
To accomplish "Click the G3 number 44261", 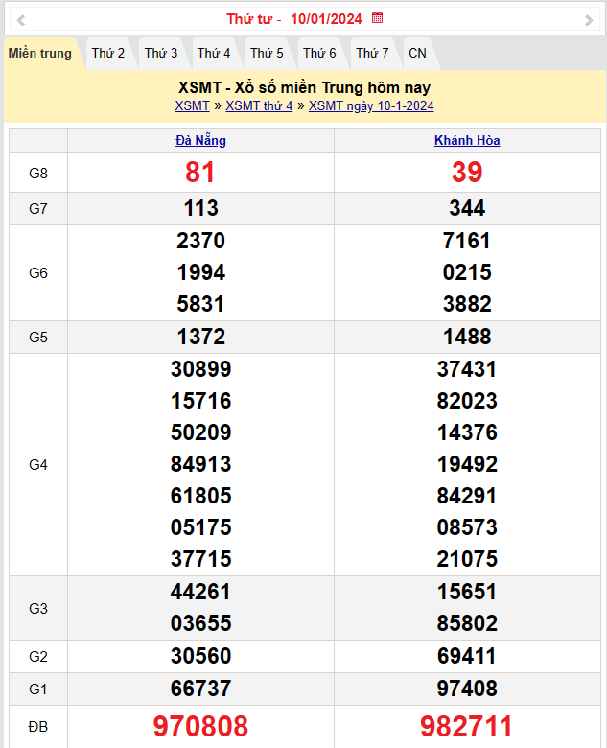I will pyautogui.click(x=200, y=592).
